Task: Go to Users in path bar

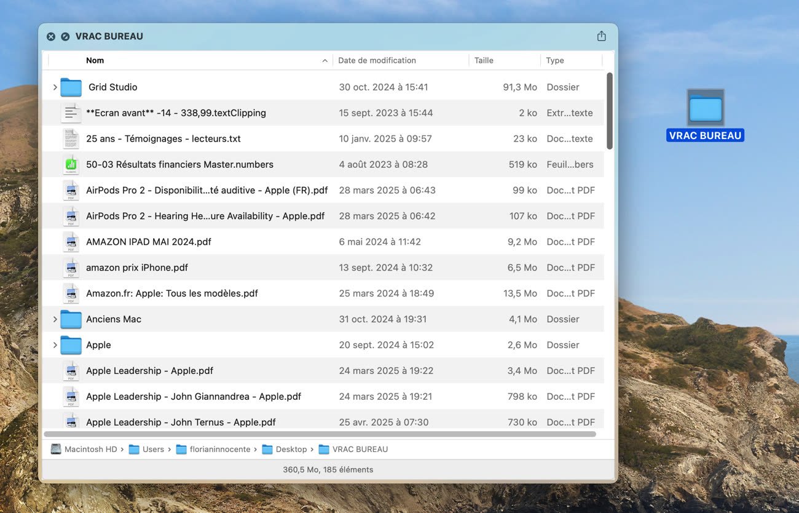Action: coord(154,450)
